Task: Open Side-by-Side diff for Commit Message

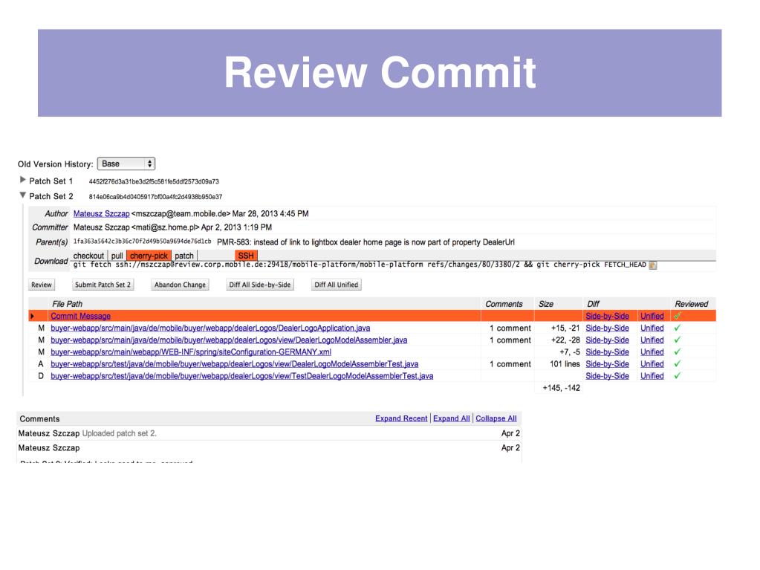Action: click(x=607, y=316)
